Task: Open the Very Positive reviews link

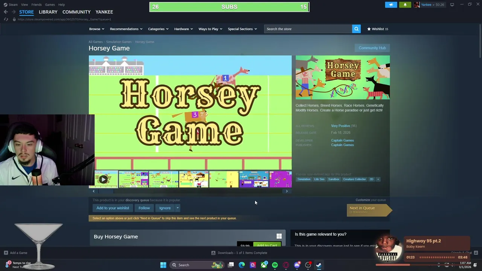Action: point(340,126)
